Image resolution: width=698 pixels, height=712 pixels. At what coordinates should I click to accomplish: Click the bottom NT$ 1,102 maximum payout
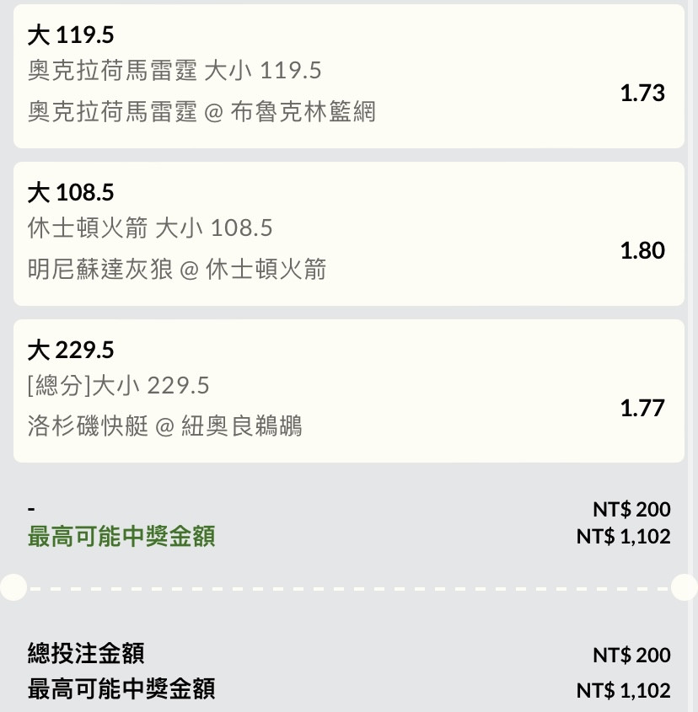pyautogui.click(x=624, y=691)
